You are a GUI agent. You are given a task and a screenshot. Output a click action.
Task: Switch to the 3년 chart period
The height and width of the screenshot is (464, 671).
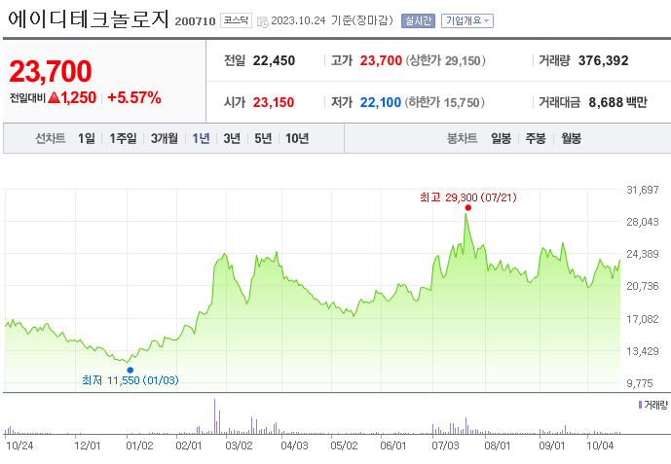coord(232,138)
